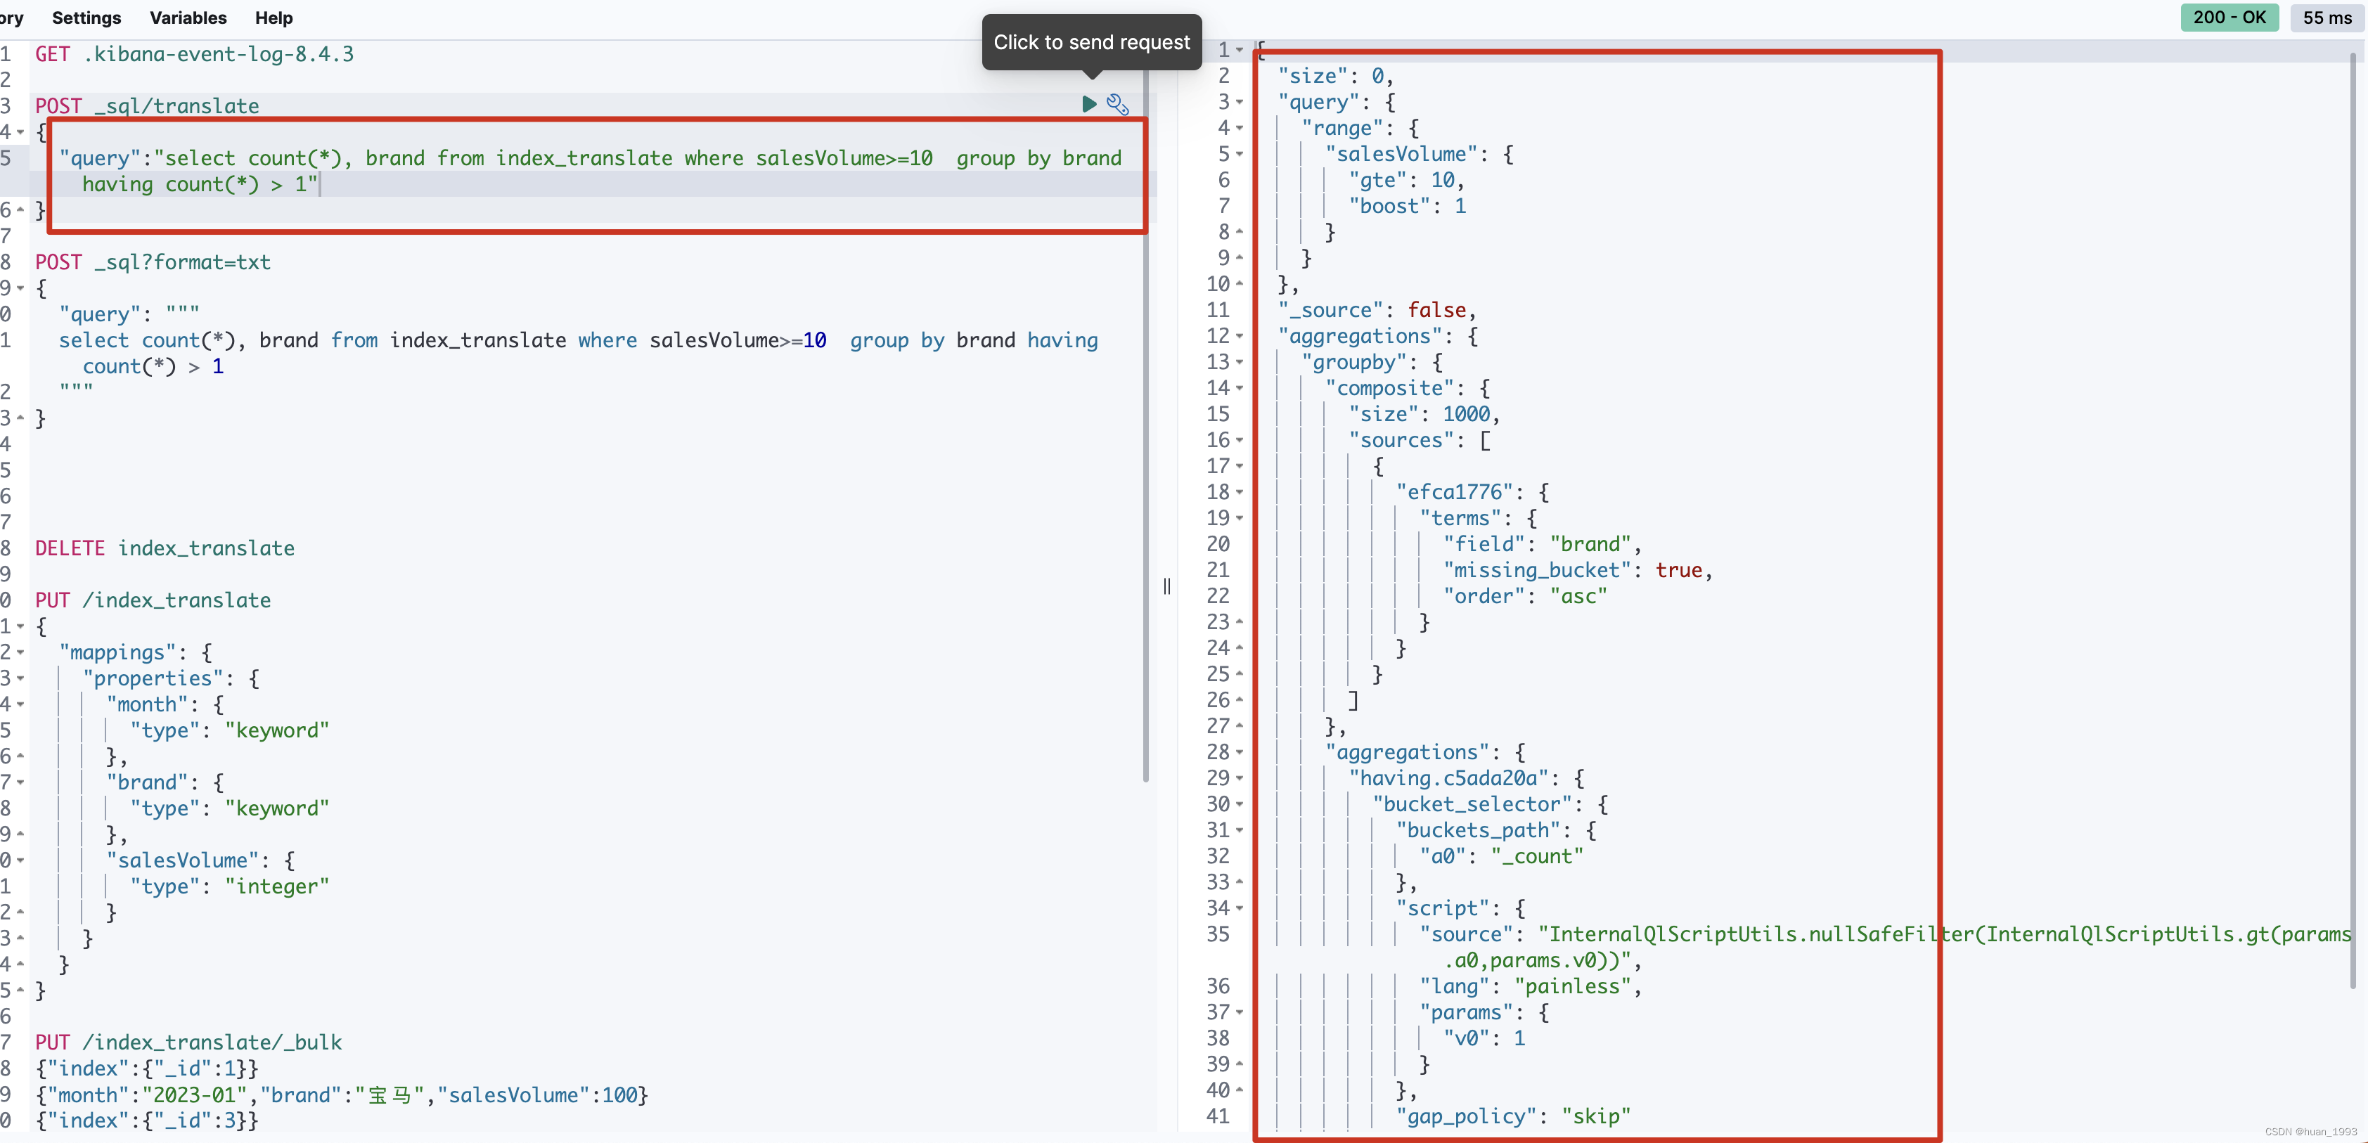This screenshot has height=1143, width=2368.
Task: Collapse "bucket_selector" fold arrow on response line 30
Action: tap(1239, 805)
